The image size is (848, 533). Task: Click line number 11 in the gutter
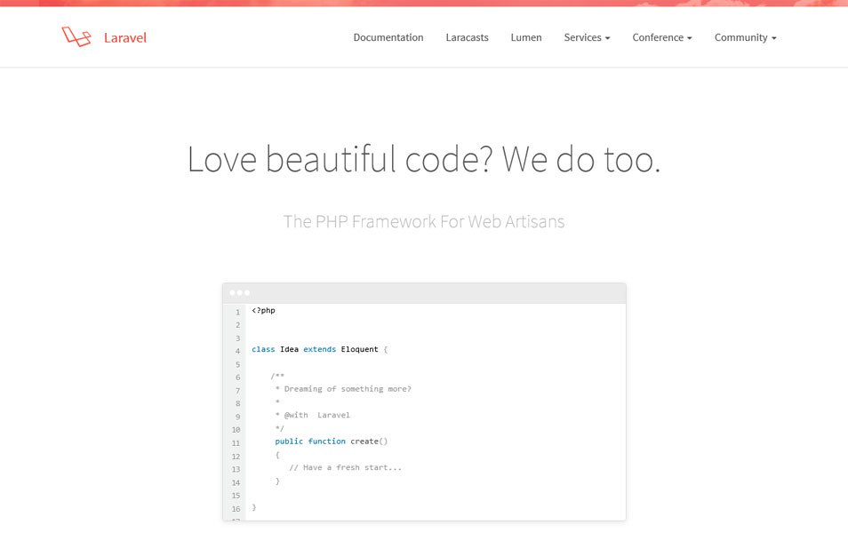click(x=236, y=443)
